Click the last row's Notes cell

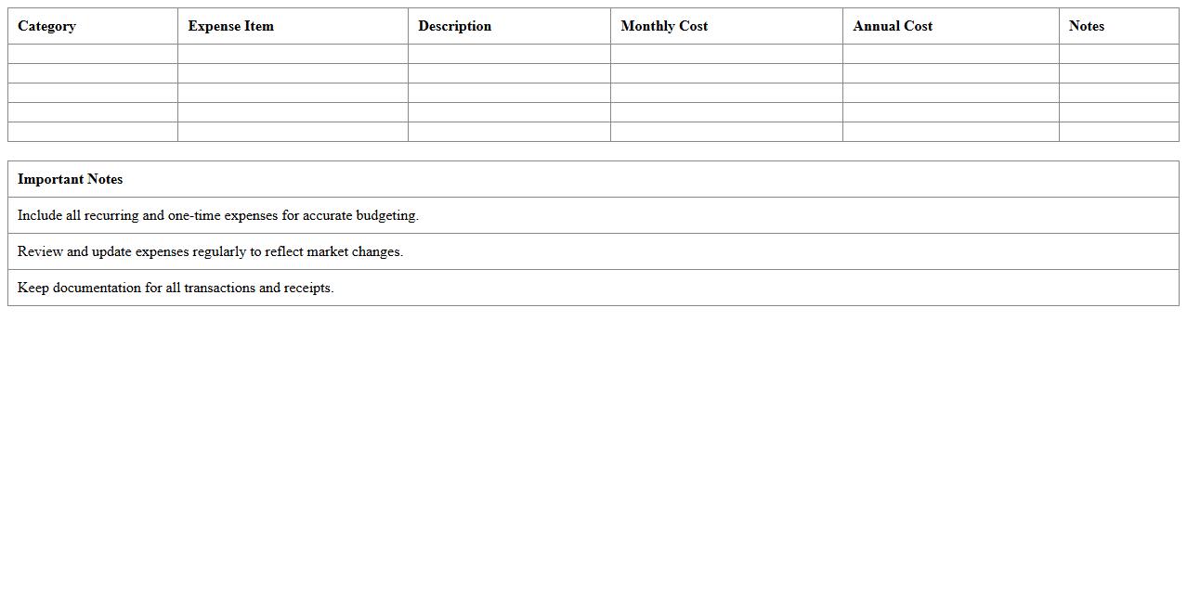[1119, 132]
